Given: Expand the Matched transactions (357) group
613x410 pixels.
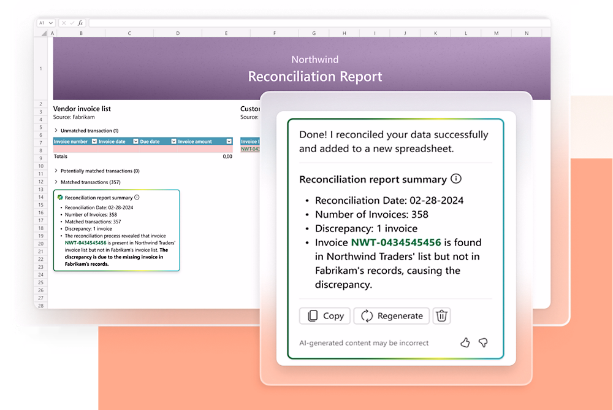Looking at the screenshot, I should pos(56,182).
